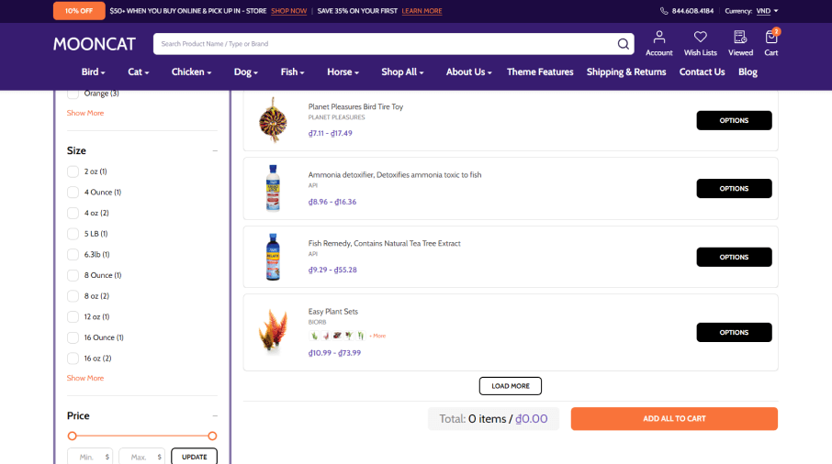This screenshot has height=464, width=832.
Task: Open Contact Us page
Action: 702,72
